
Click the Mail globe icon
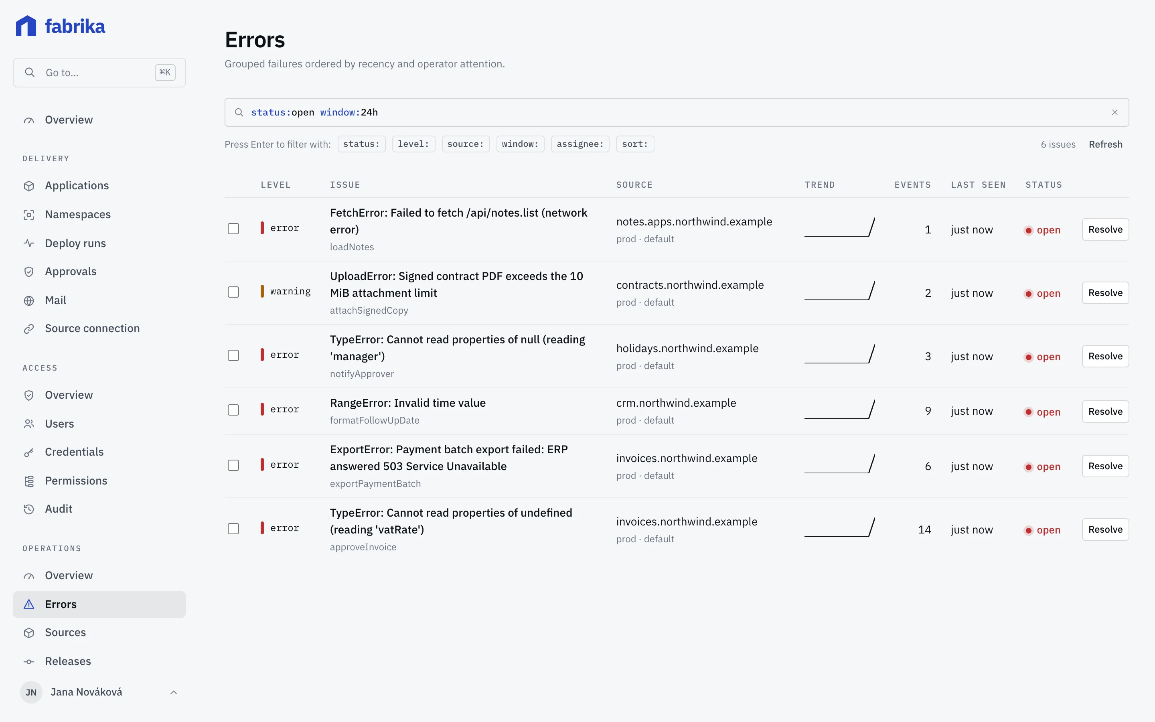coord(29,300)
